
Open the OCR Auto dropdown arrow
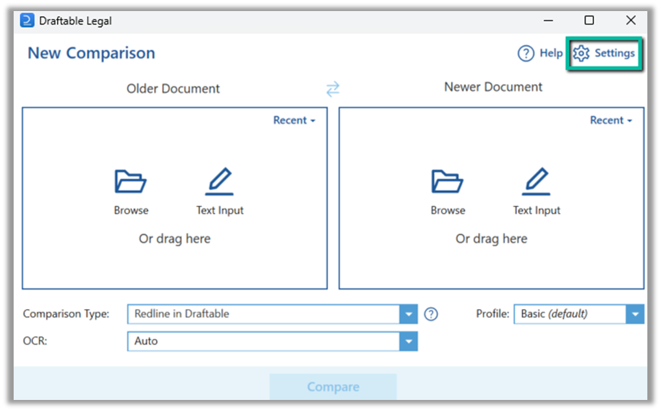coord(408,342)
